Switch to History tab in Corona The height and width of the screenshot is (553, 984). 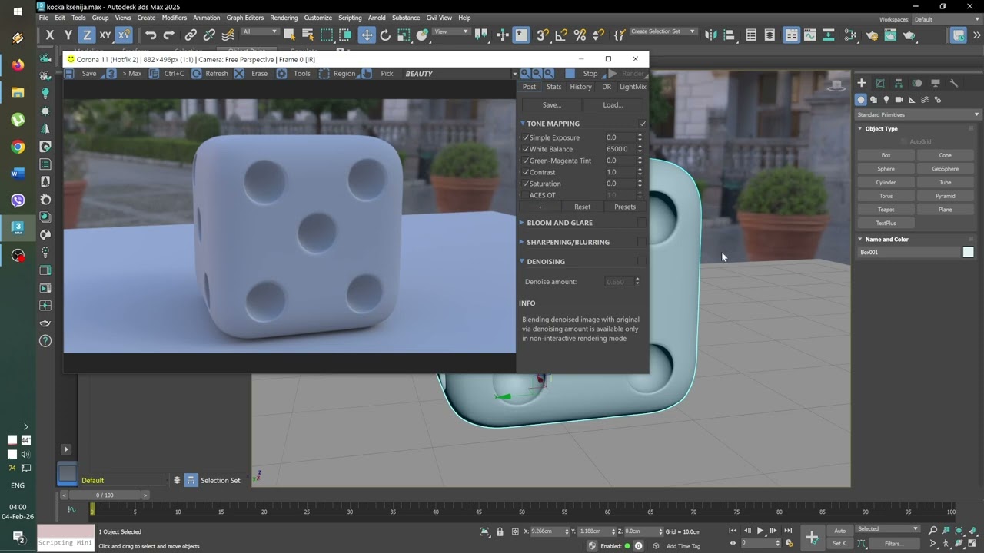(x=580, y=87)
